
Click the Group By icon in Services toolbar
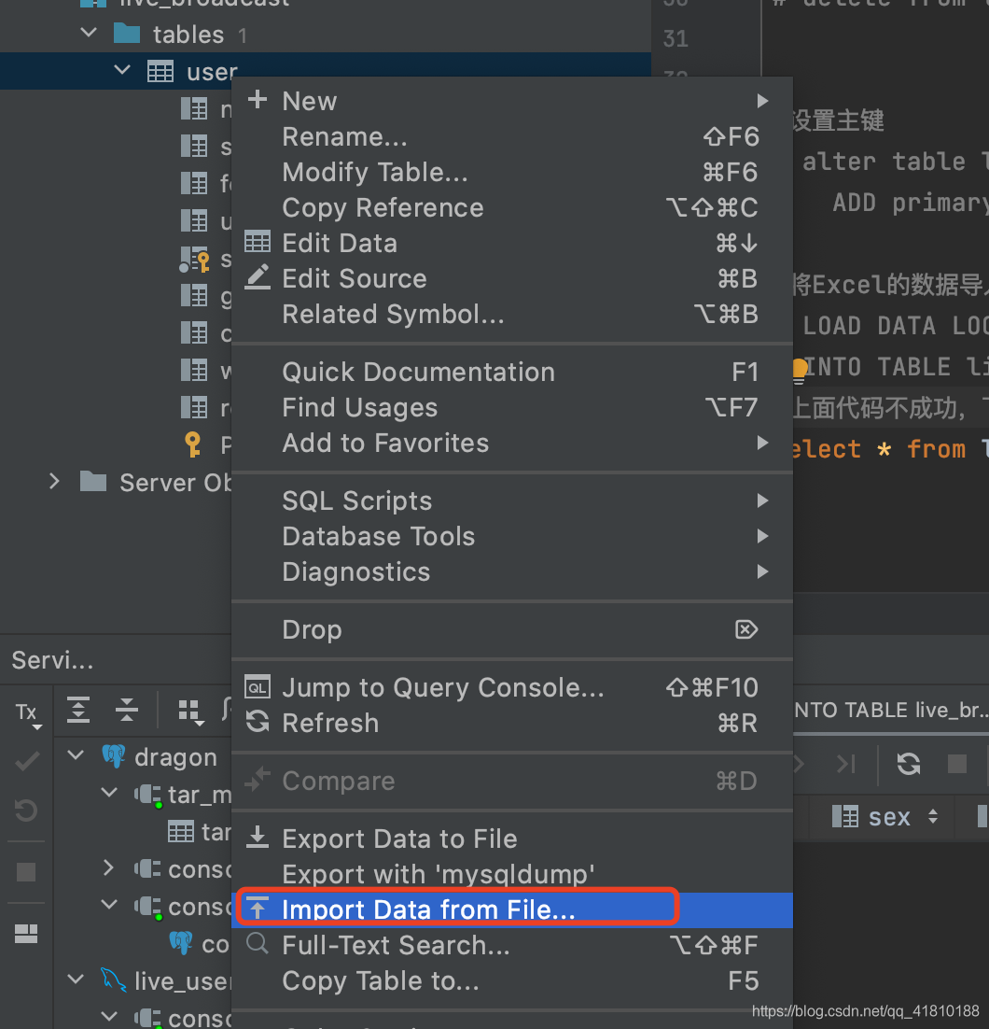(x=191, y=712)
